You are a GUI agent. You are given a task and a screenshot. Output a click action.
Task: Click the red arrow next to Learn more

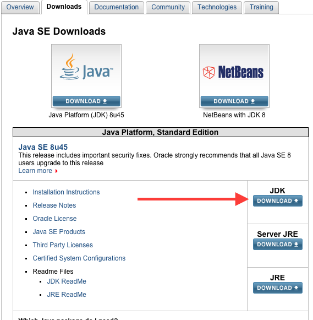click(x=56, y=171)
